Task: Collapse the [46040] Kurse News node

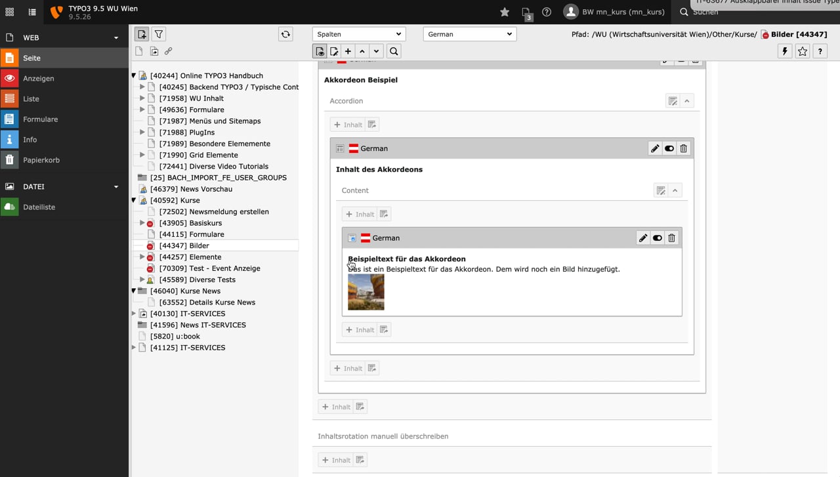Action: click(x=134, y=291)
